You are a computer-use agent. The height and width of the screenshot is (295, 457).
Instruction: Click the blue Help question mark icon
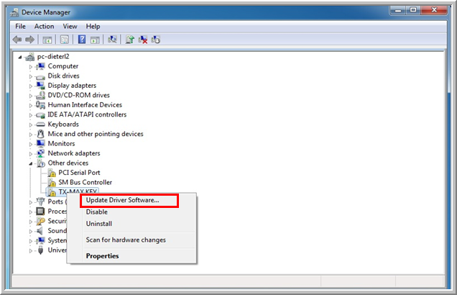pos(82,40)
